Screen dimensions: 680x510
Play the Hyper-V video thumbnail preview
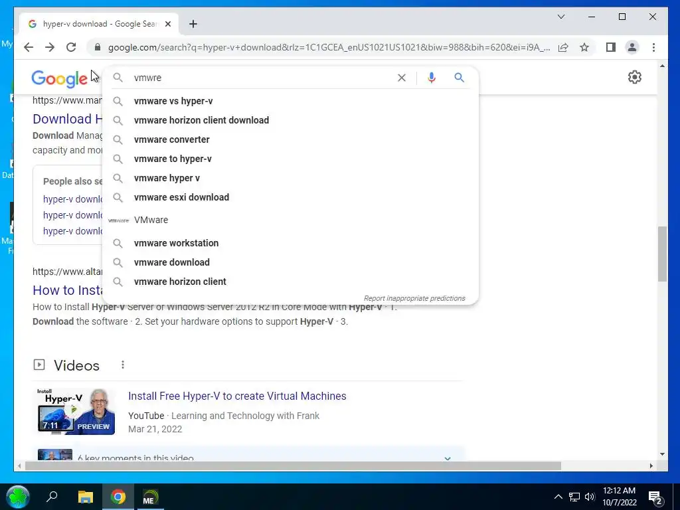pos(76,411)
